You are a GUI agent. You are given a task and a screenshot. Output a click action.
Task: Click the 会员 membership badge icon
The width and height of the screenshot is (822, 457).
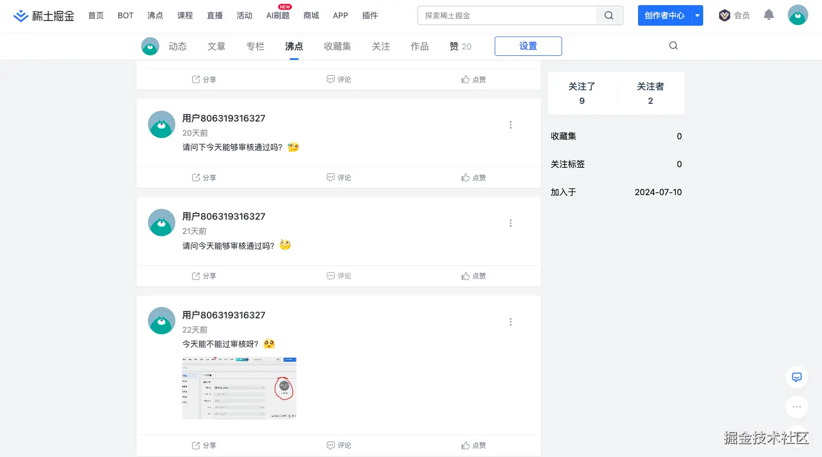tap(724, 15)
